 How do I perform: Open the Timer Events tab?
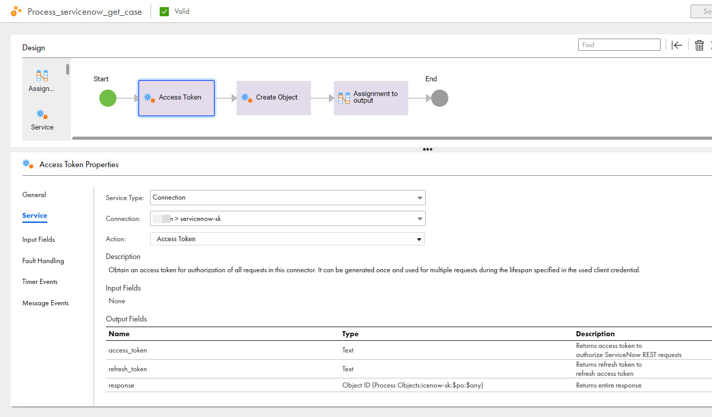coord(40,281)
